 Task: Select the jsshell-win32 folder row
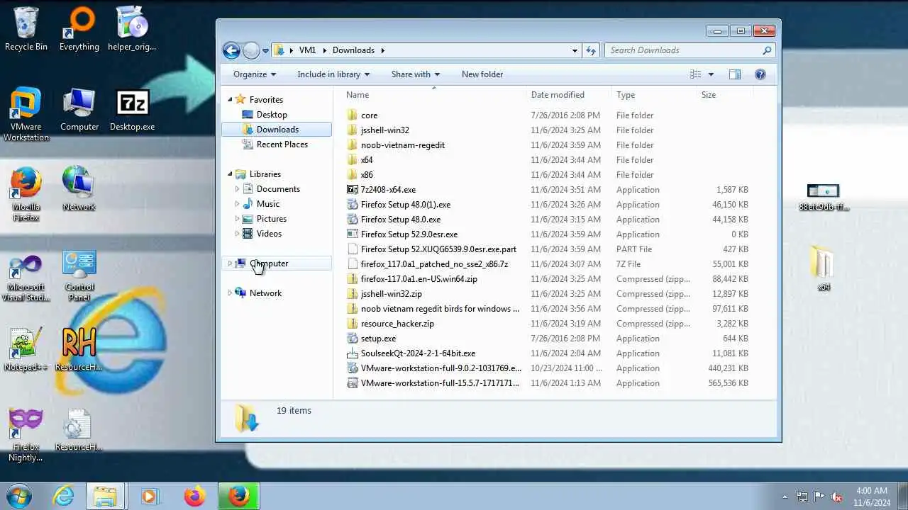548,130
